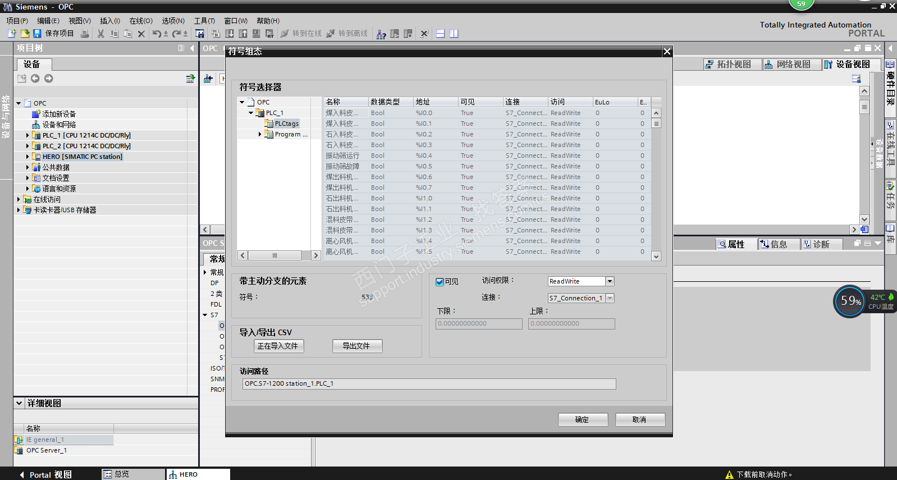
Task: Click the 保存项目 toolbar label
Action: pyautogui.click(x=60, y=34)
